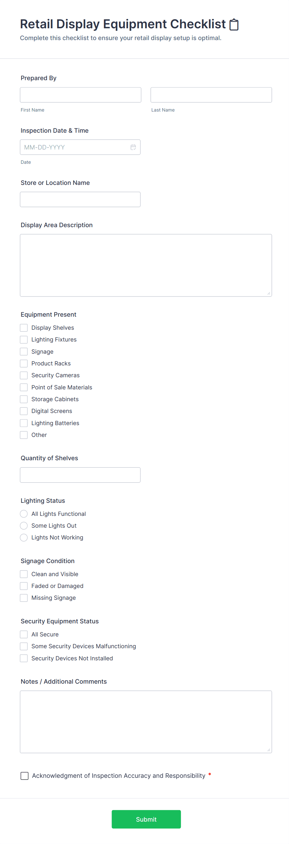This screenshot has height=844, width=289.
Task: Enable the Security Cameras checkbox
Action: pyautogui.click(x=24, y=375)
